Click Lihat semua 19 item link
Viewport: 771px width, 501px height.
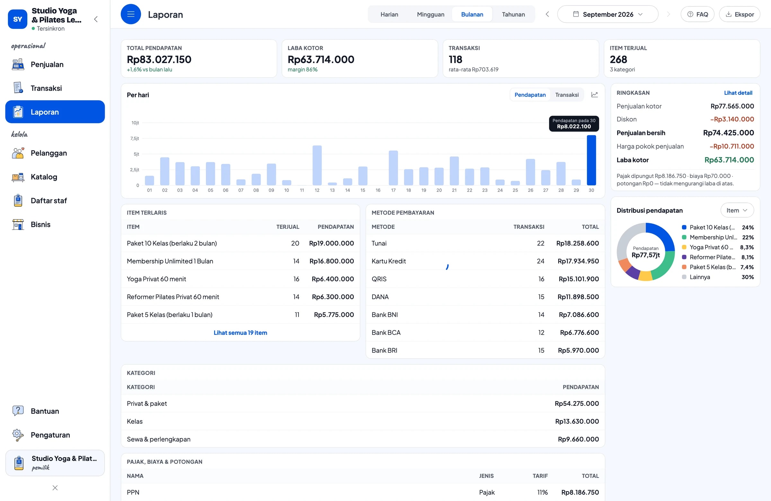coord(240,333)
